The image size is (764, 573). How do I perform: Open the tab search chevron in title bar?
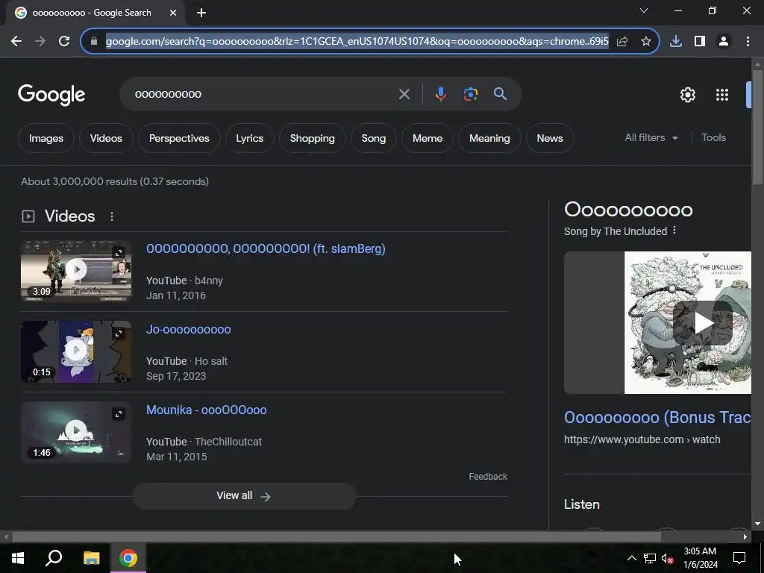(644, 10)
